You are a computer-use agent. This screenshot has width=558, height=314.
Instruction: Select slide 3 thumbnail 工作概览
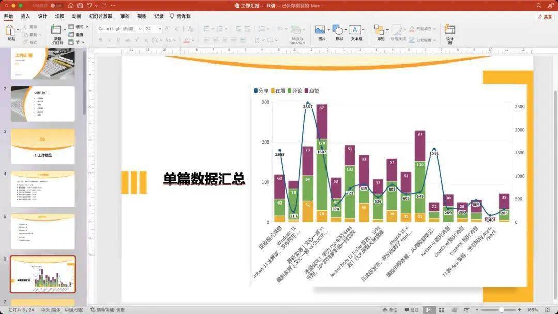click(x=43, y=146)
